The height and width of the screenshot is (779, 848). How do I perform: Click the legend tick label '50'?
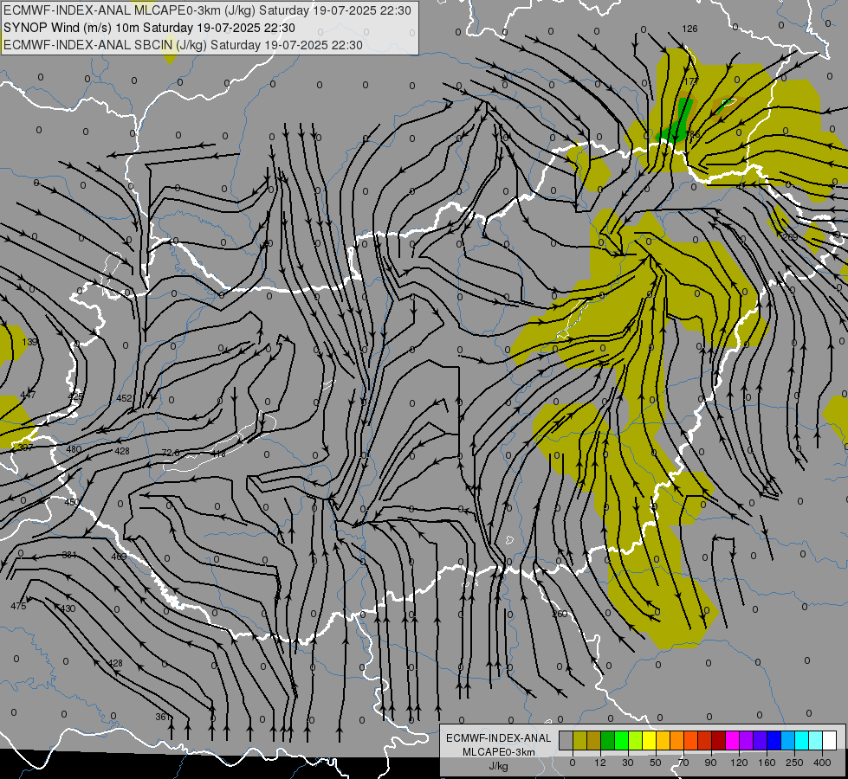pos(656,763)
